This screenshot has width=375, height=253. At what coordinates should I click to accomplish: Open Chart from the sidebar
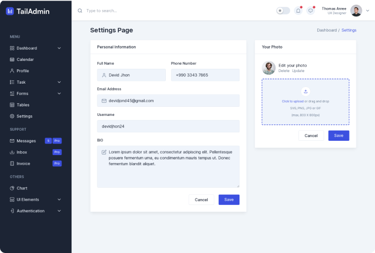22,188
